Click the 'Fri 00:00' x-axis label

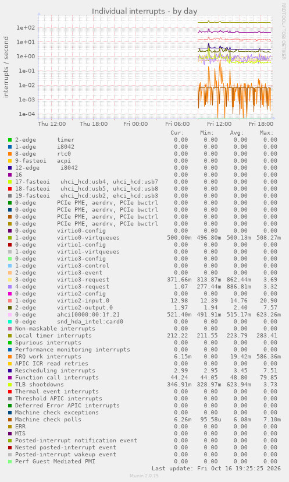point(135,124)
